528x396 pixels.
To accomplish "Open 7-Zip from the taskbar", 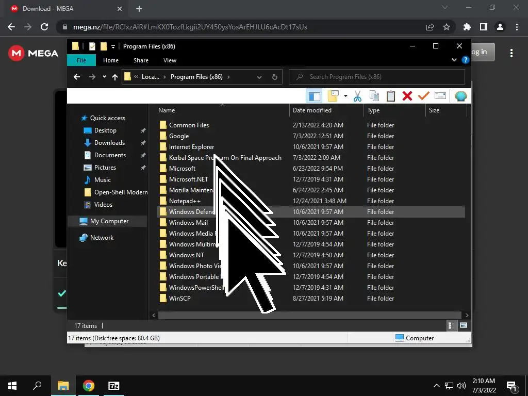I will point(114,386).
